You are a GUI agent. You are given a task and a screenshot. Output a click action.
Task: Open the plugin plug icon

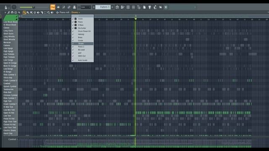[x=150, y=7]
